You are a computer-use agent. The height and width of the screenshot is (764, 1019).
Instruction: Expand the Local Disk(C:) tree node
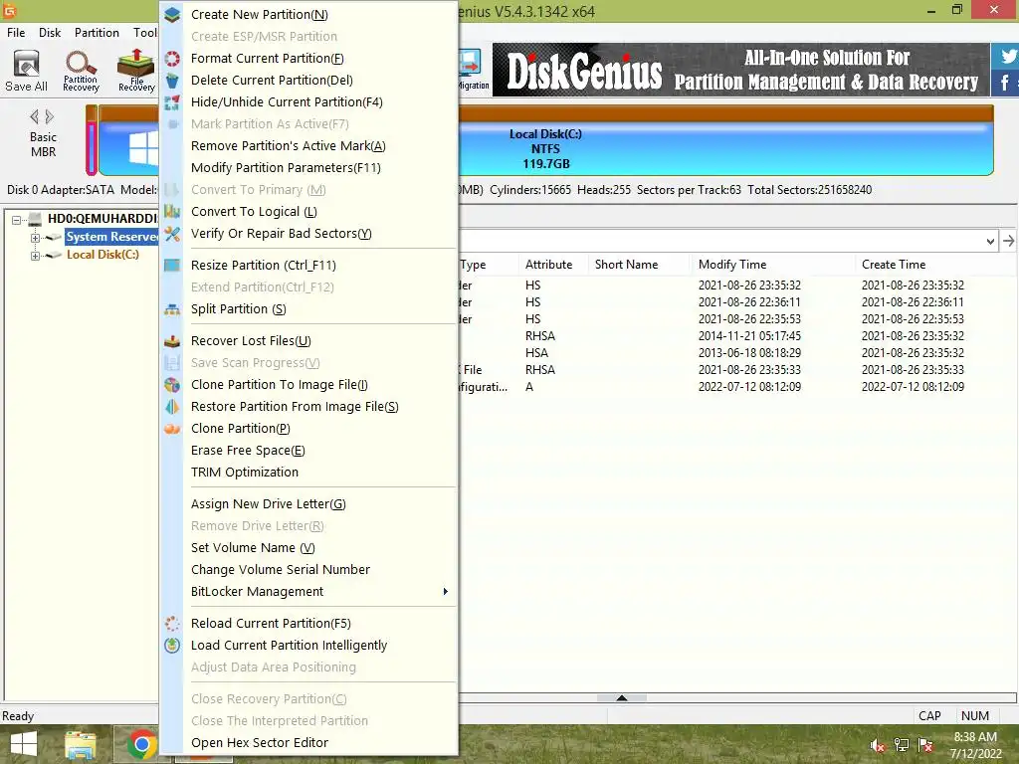click(x=35, y=256)
